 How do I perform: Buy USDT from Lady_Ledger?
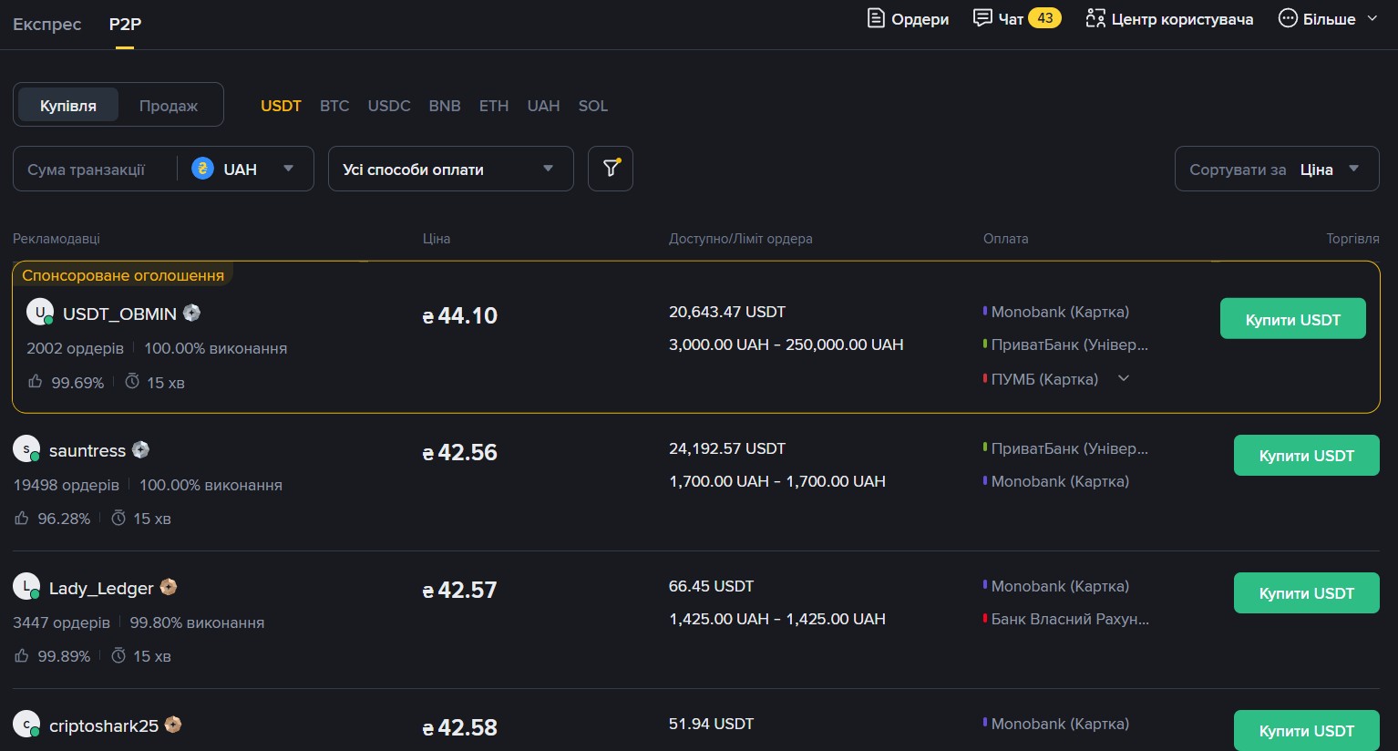(x=1306, y=592)
